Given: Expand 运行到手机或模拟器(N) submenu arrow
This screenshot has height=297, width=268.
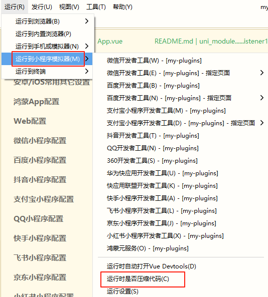Looking at the screenshot, I should [87, 46].
